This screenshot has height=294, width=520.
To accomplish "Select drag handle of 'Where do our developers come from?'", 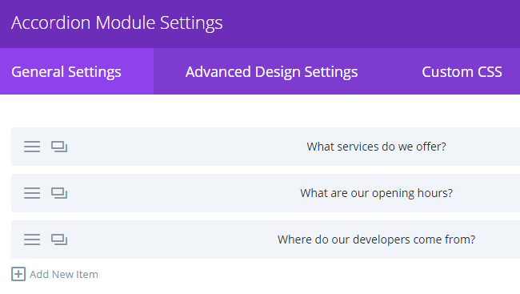I will 32,240.
